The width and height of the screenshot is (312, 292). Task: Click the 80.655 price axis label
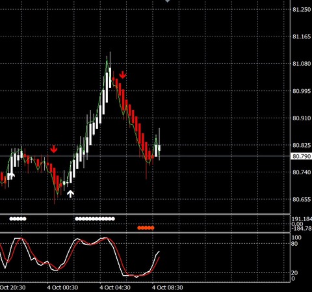coord(302,199)
